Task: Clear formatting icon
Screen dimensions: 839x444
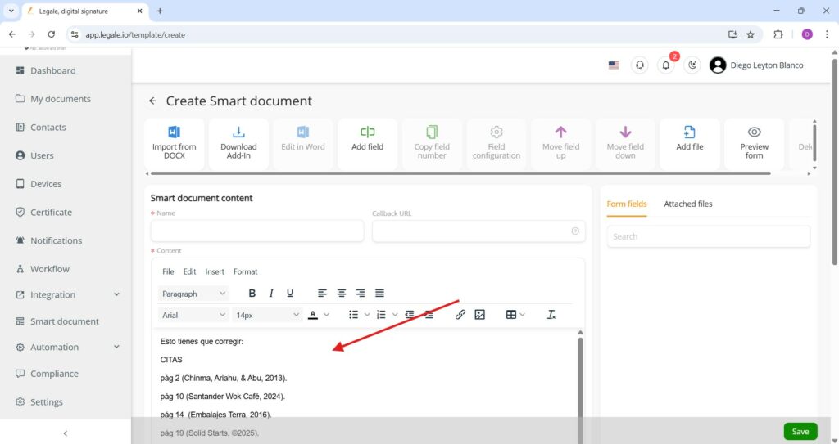Action: [x=551, y=315]
